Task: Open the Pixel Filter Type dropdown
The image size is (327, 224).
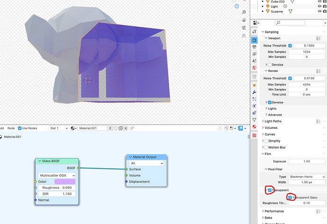Action: click(307, 177)
